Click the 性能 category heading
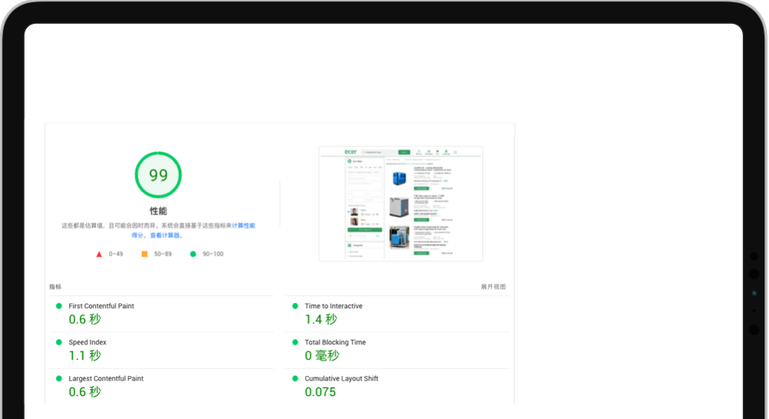The width and height of the screenshot is (769, 419). click(158, 211)
